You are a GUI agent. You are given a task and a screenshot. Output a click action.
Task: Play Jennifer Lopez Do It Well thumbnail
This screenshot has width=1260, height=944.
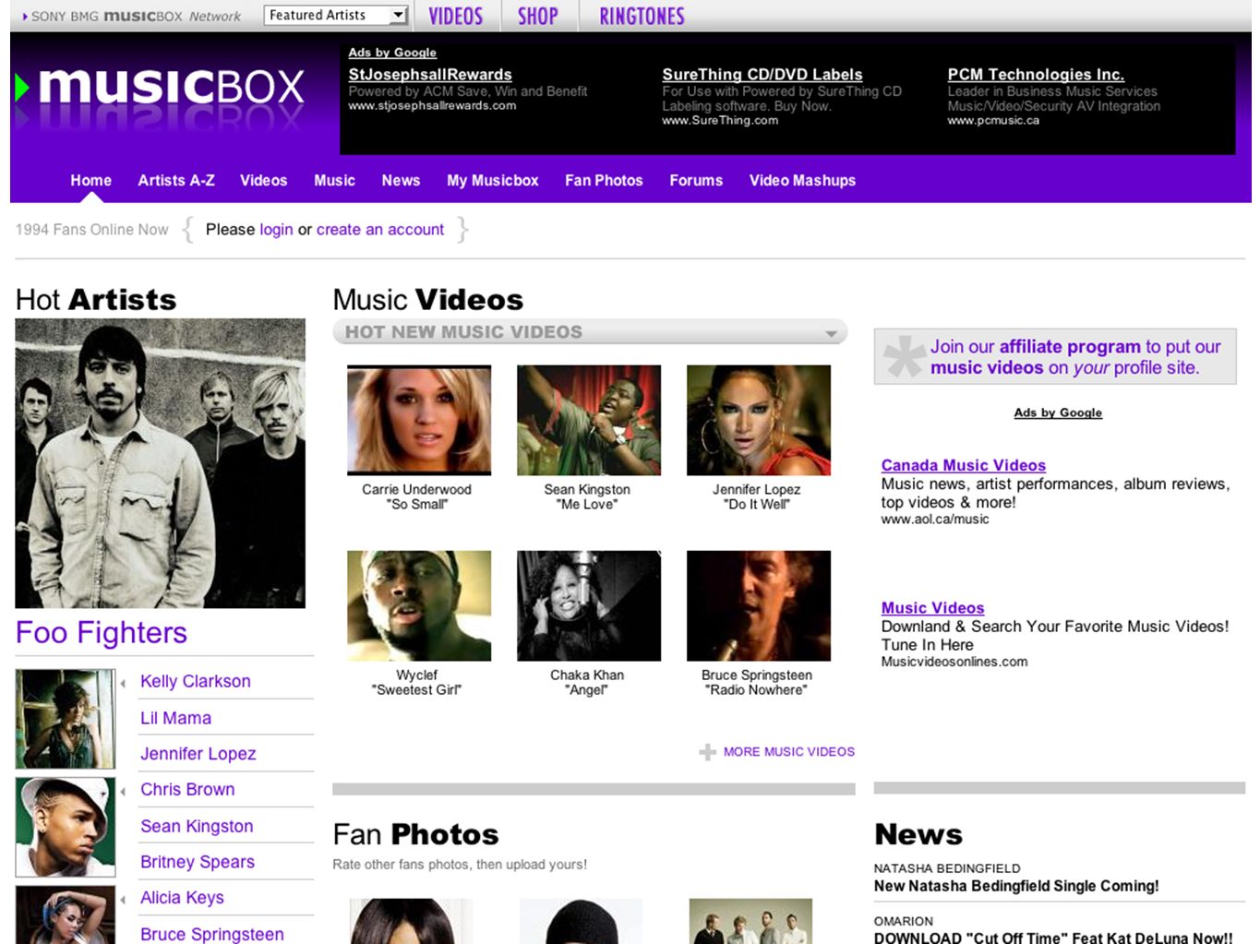click(x=759, y=420)
